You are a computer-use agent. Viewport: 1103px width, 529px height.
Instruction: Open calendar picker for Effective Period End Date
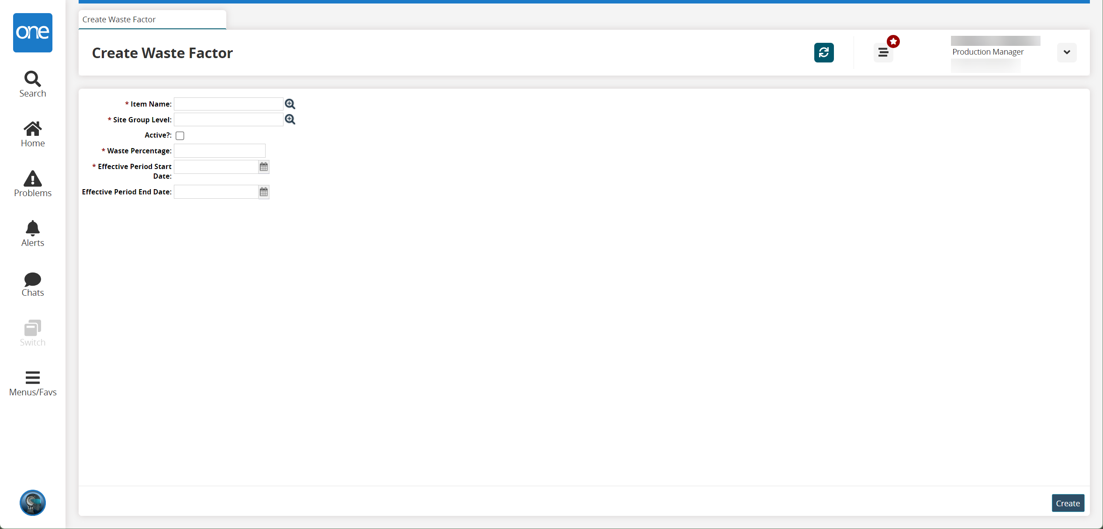tap(264, 191)
